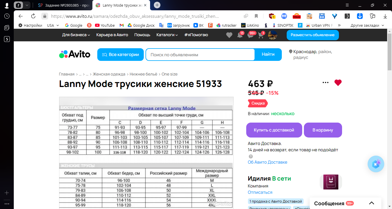Viewport: 392px width, 209px height.
Task: Expand tab group dropdown arrow next to 2
Action: click(x=27, y=5)
